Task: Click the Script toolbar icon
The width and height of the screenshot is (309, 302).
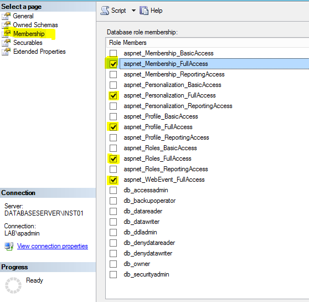Action: (105, 11)
